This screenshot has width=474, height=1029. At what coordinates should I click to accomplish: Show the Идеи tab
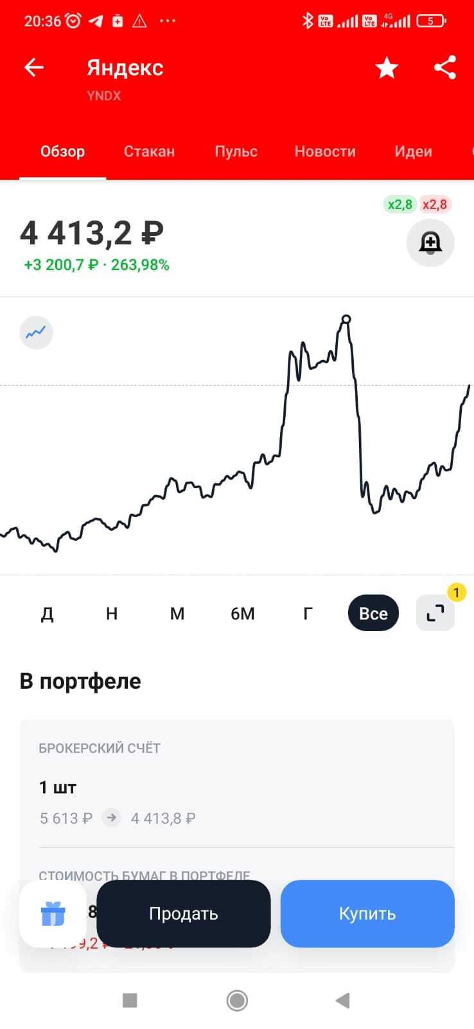[413, 152]
